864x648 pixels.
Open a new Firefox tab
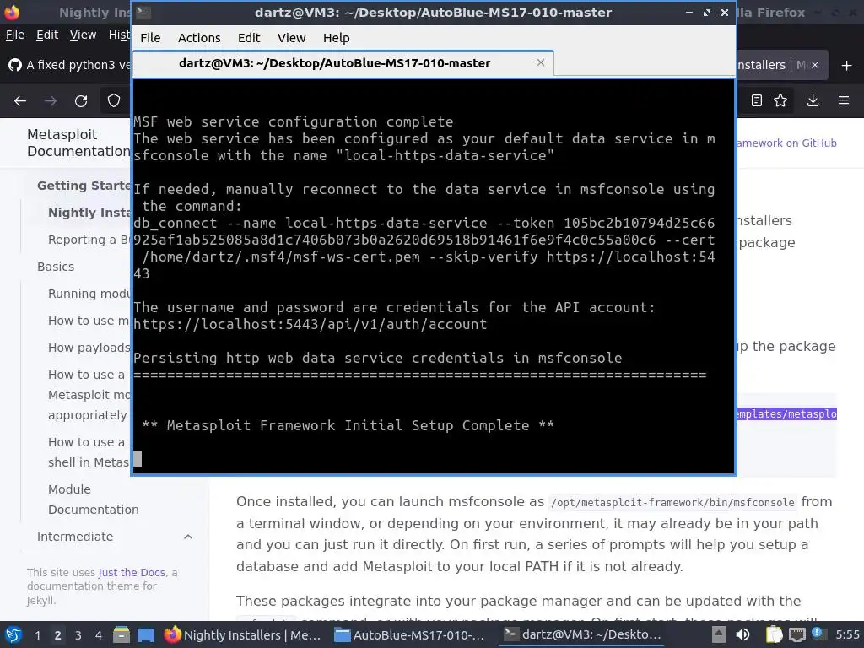coord(847,66)
